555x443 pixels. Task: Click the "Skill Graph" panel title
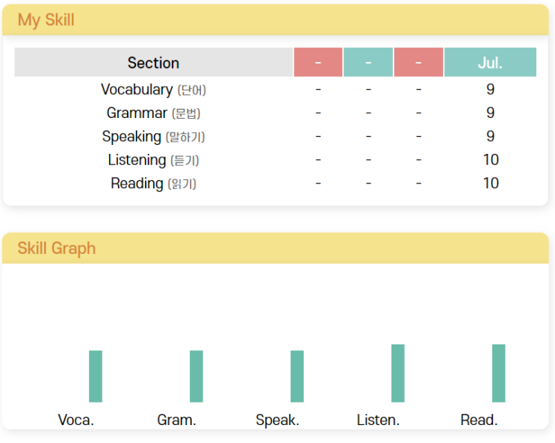click(57, 248)
